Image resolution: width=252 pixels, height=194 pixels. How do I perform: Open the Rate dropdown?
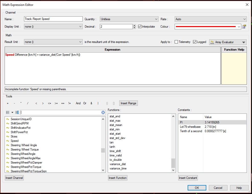coord(211,19)
